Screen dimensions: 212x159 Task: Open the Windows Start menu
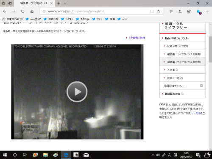(x=5, y=155)
